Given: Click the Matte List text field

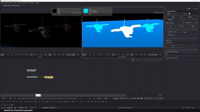Looking at the screenshot, I should coord(182,43).
